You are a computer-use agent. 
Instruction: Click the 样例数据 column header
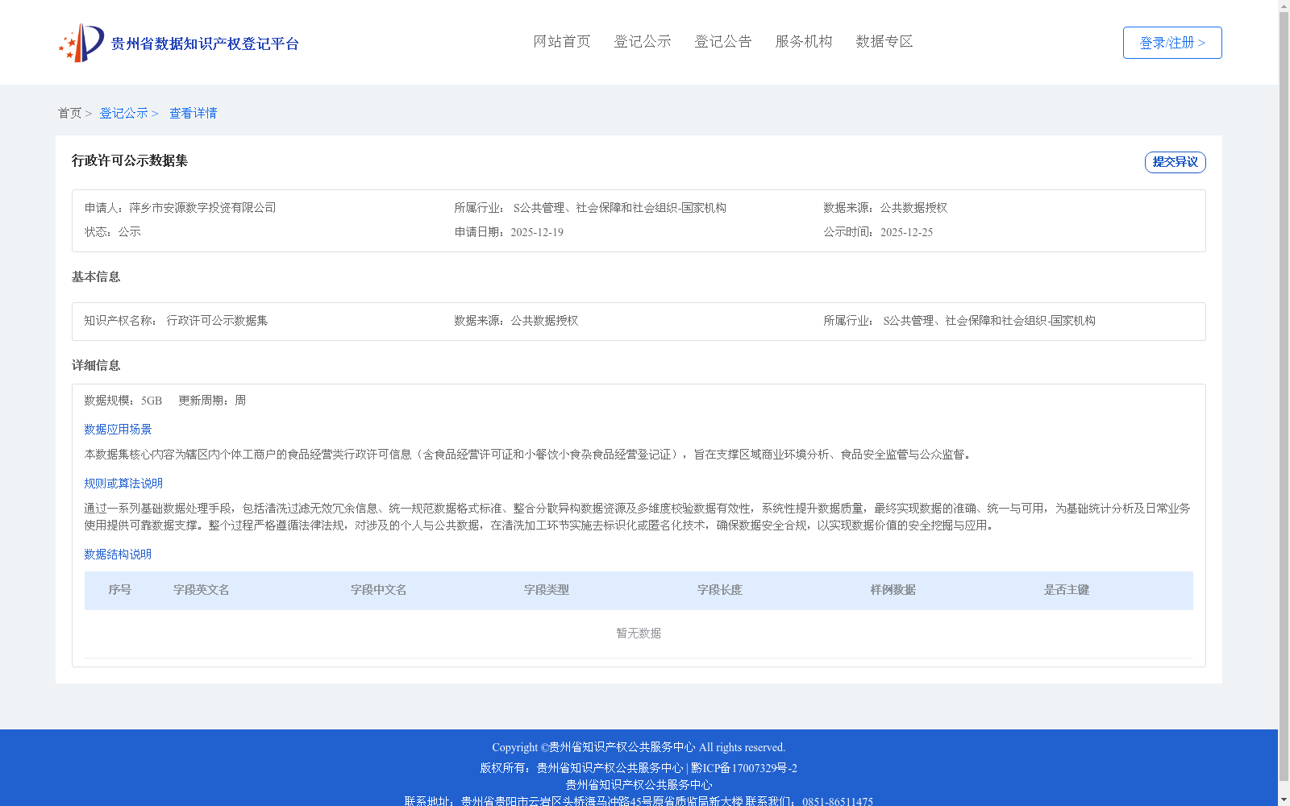click(893, 590)
